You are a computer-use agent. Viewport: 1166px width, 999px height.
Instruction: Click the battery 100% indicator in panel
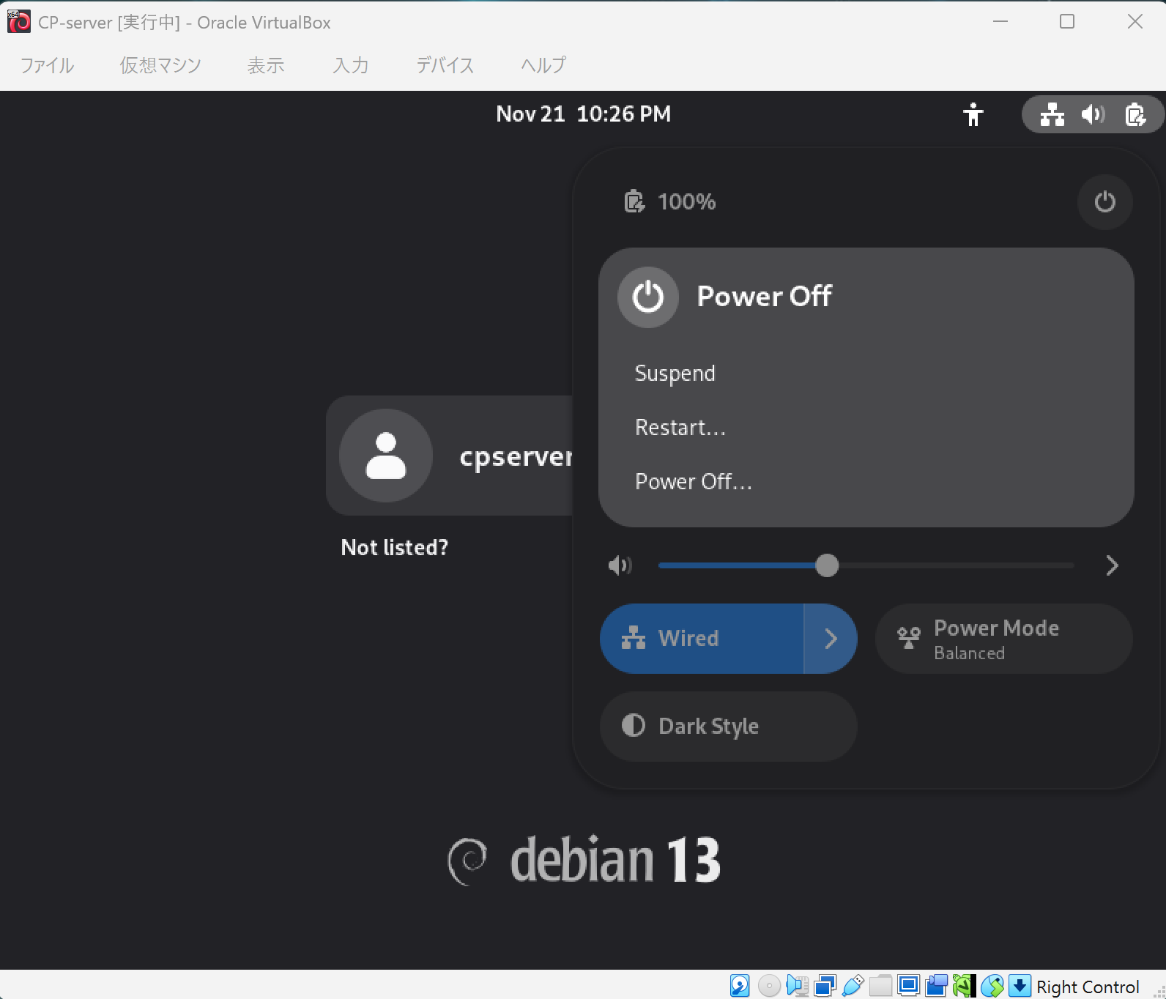pyautogui.click(x=669, y=201)
